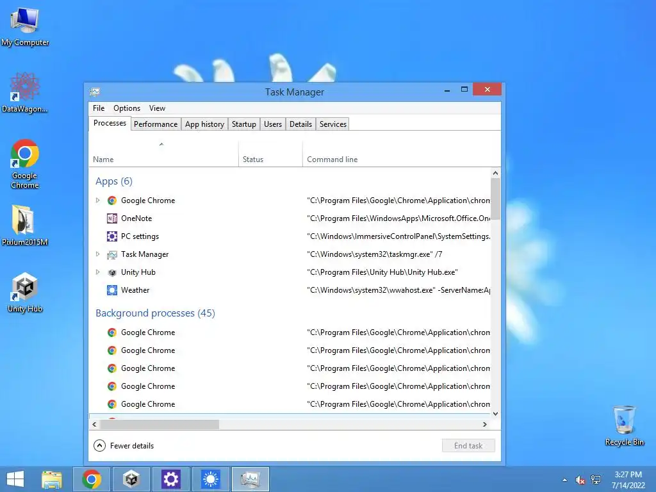The width and height of the screenshot is (656, 492).
Task: Select SystemSettings command line text
Action: pos(398,236)
